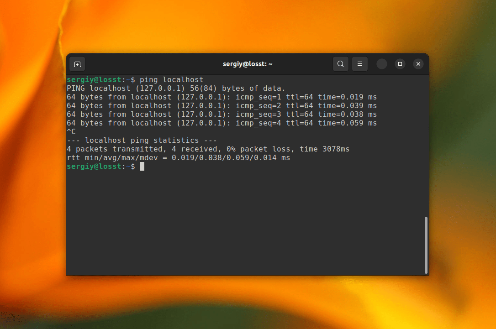
Task: Click the 'ping localhost' command text
Action: pyautogui.click(x=171, y=80)
